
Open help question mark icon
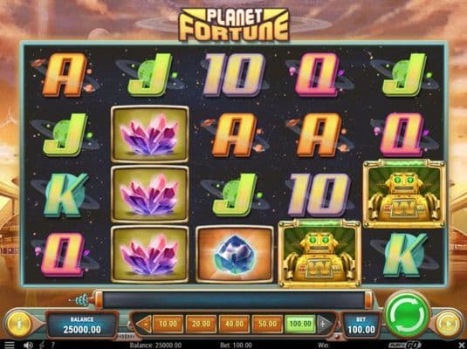[x=52, y=346]
